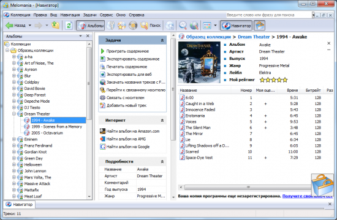337x220 pixels.
Task: Expand the Coldplay artist node
Action: (x=14, y=82)
